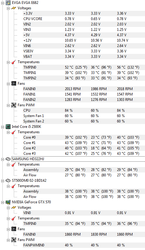This screenshot has height=250, width=145.
Task: Click the Intel Core i5 2500K chip icon
Action: (x=8, y=127)
